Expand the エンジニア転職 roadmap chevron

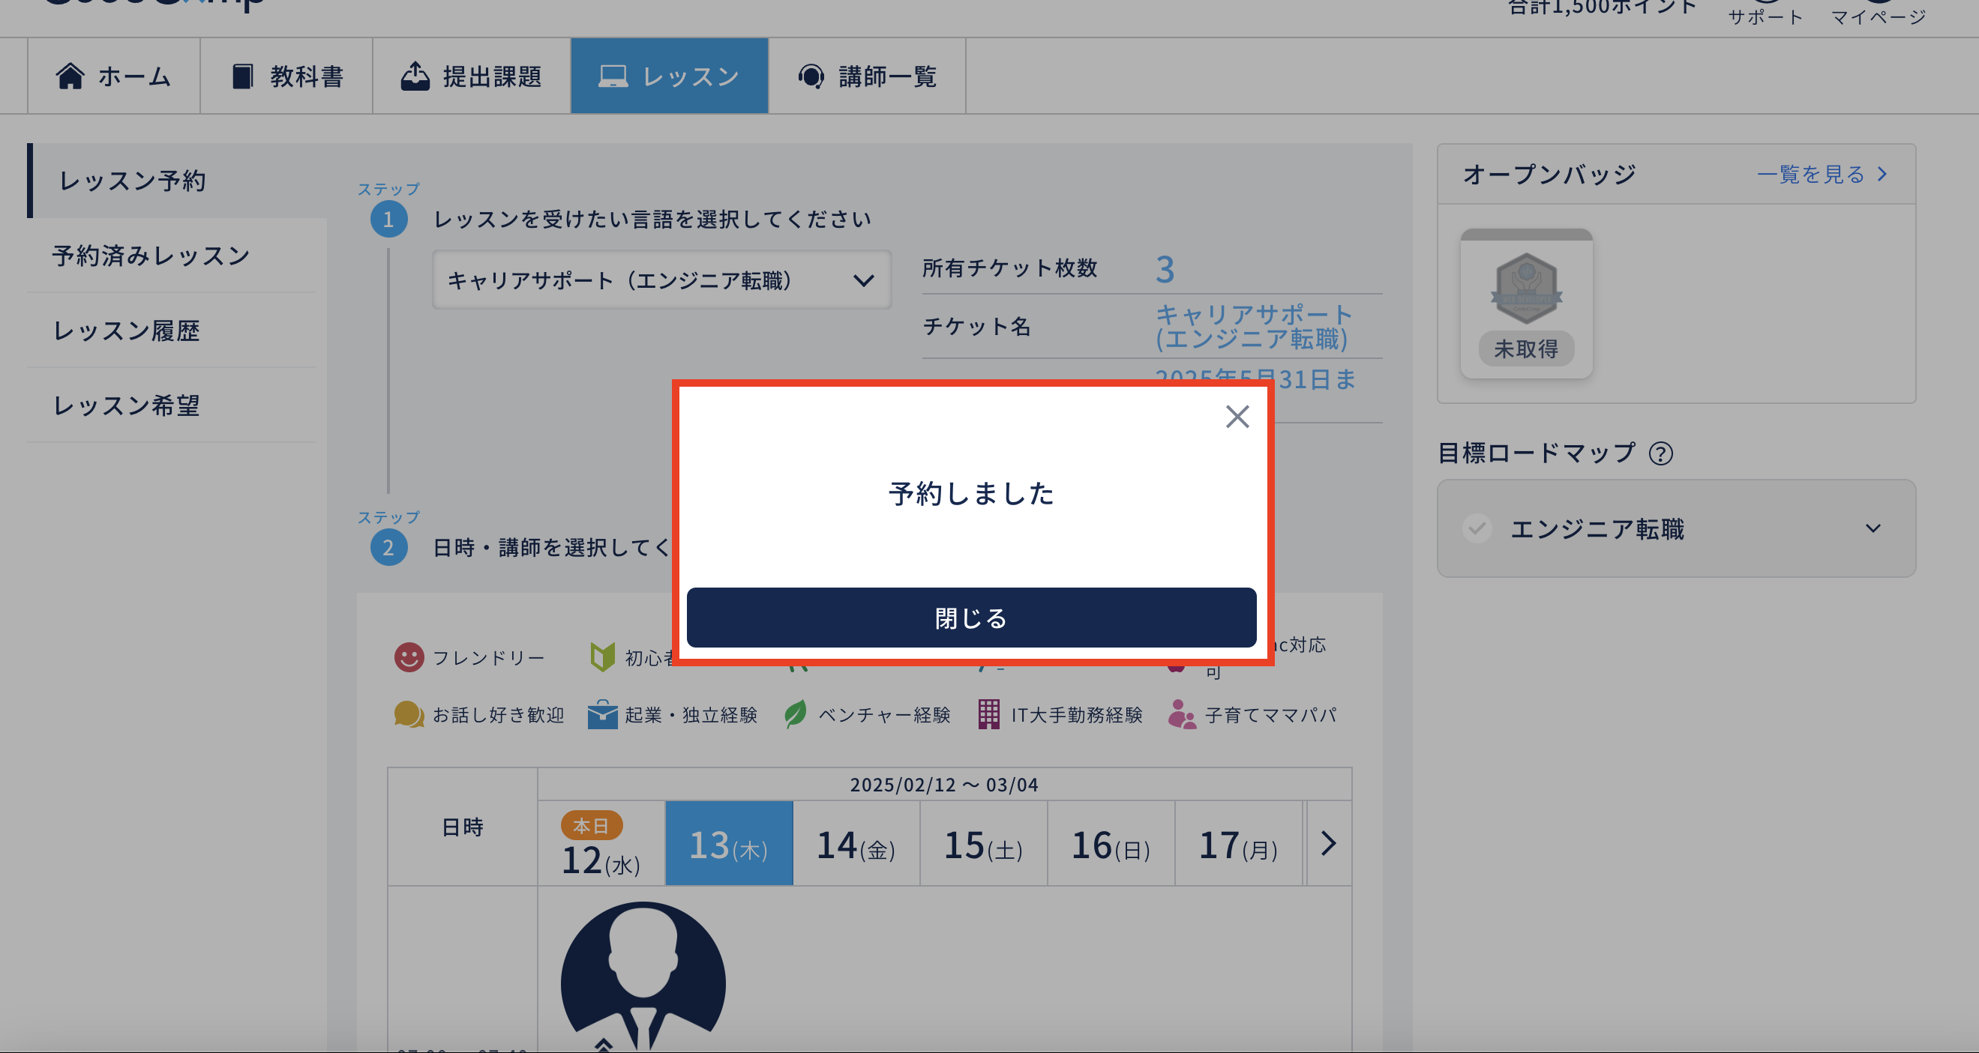pos(1873,528)
